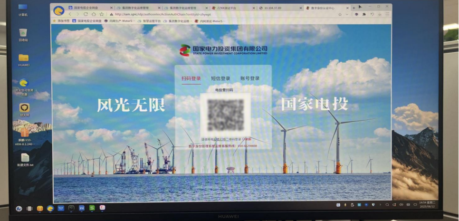Open the 回收站 recycle bin icon
Screen dimensions: 459x221
[23, 35]
